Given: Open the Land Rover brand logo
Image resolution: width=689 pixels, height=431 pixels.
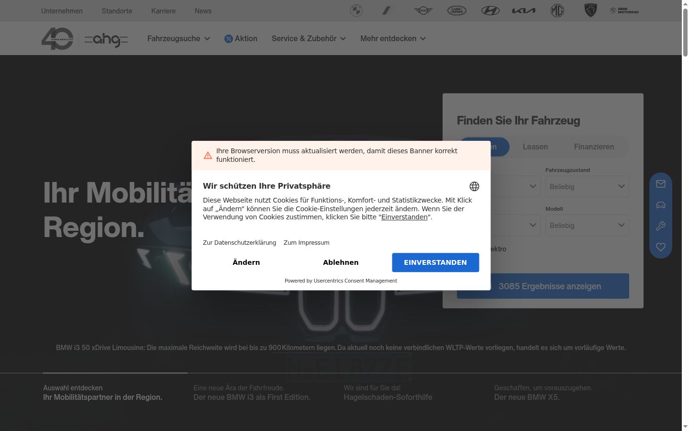Looking at the screenshot, I should point(457,11).
